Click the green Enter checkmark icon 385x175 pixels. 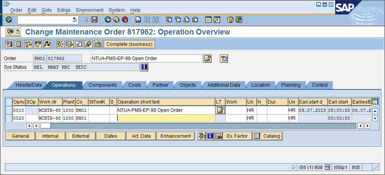(x=9, y=20)
